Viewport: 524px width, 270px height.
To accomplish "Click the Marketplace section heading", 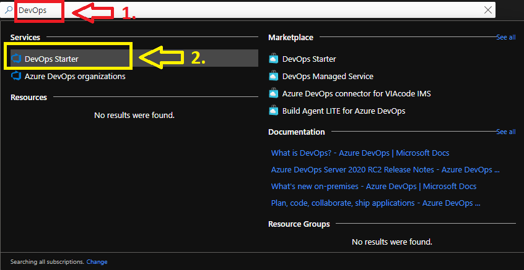I will pyautogui.click(x=290, y=38).
